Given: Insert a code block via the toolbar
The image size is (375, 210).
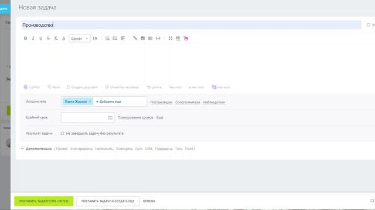Looking at the screenshot, I should (158, 38).
